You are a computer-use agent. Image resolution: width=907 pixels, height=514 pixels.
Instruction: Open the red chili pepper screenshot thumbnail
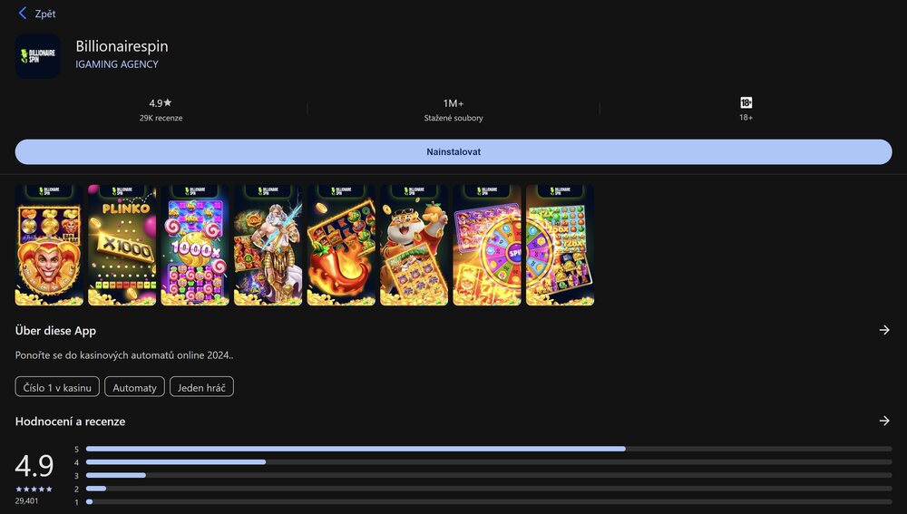(341, 245)
